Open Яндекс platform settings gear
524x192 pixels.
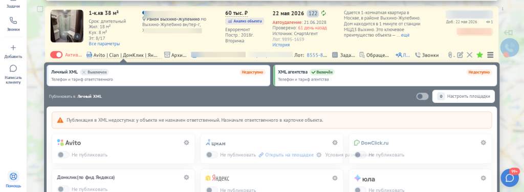click(335, 178)
